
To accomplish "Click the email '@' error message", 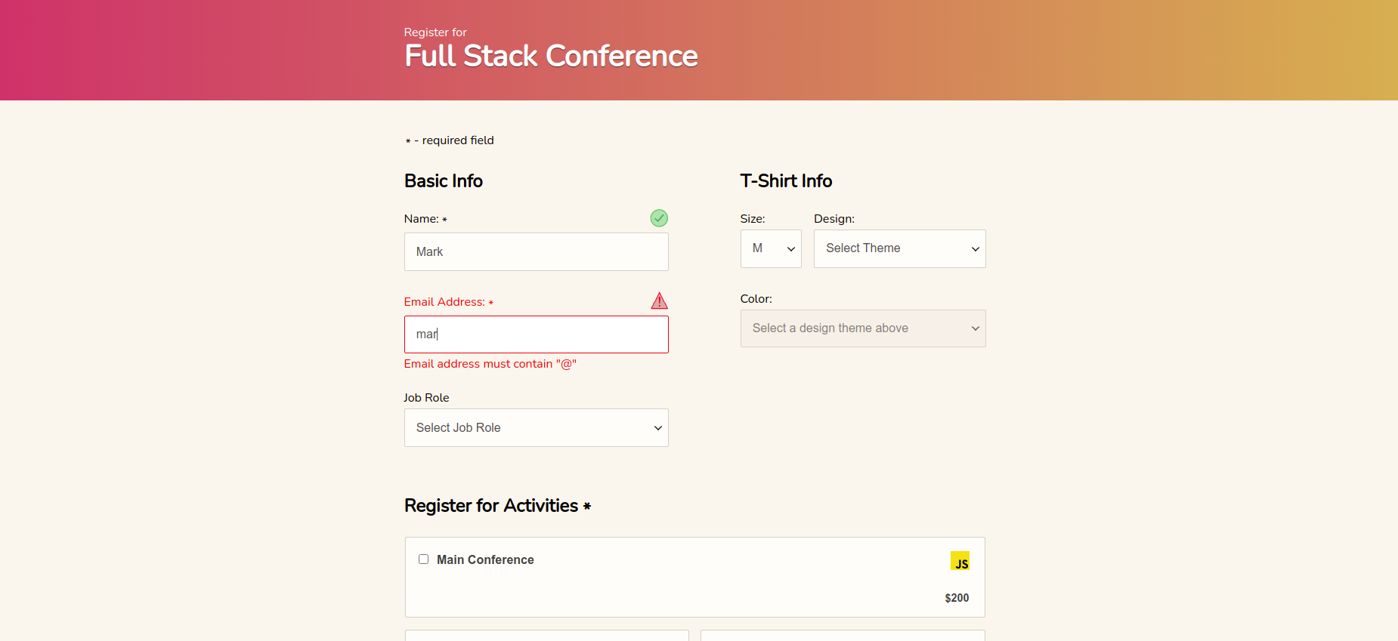I will click(x=490, y=364).
